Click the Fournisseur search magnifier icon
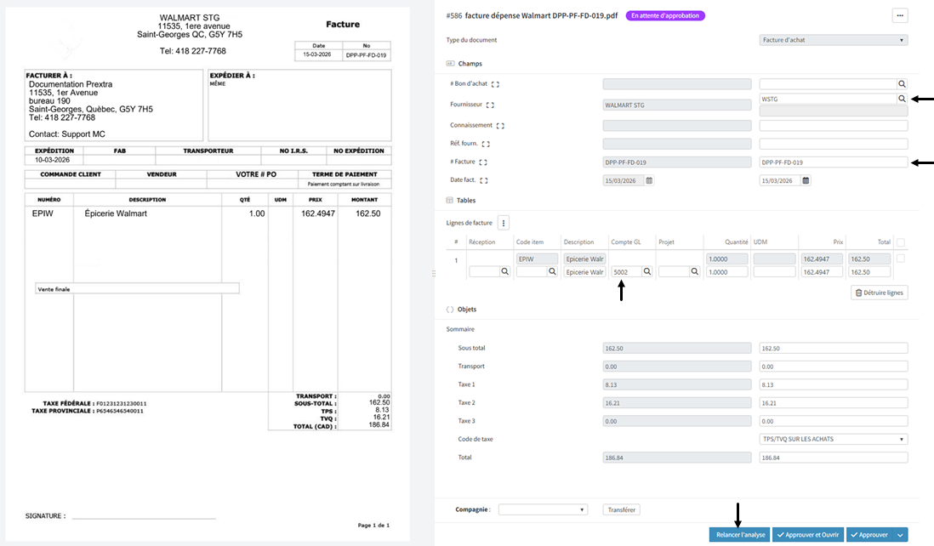This screenshot has height=546, width=934. tap(902, 100)
